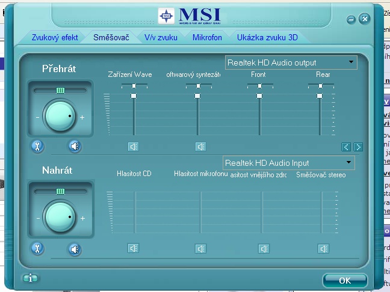This screenshot has width=390, height=292.
Task: Open Nahrát wrench settings icon
Action: pyautogui.click(x=37, y=249)
